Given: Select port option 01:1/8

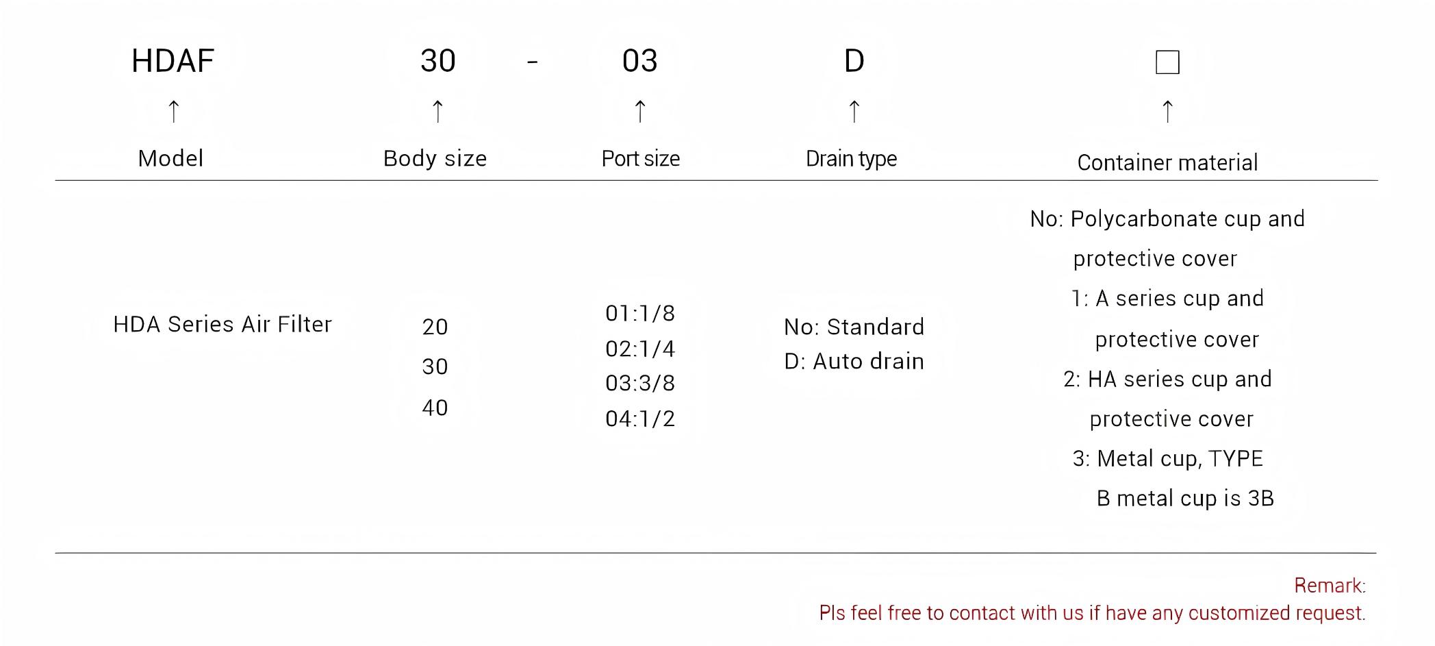Looking at the screenshot, I should 640,313.
